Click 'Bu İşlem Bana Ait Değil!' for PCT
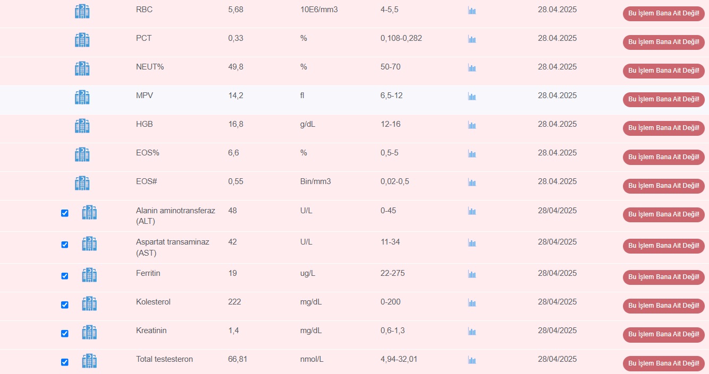The width and height of the screenshot is (709, 374). (664, 42)
